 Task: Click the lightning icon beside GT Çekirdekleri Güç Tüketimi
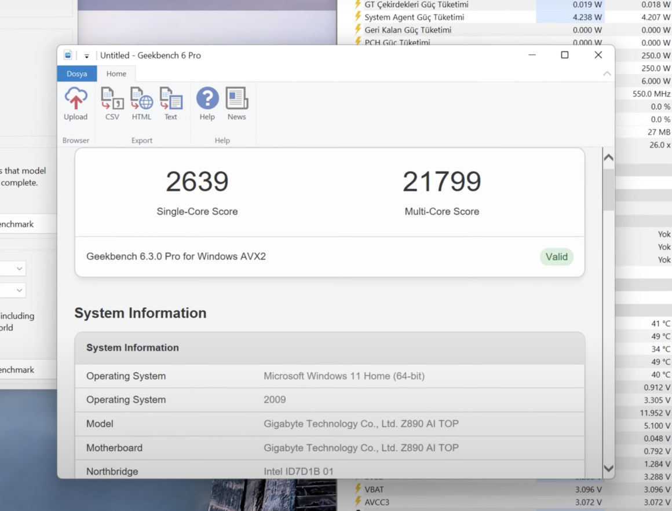point(357,5)
